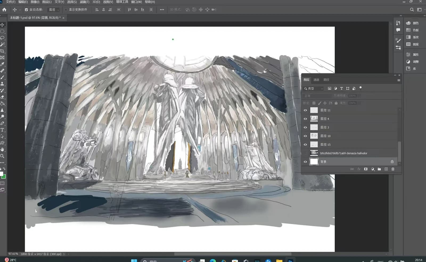
Task: Select the Pen tool
Action: (2, 123)
